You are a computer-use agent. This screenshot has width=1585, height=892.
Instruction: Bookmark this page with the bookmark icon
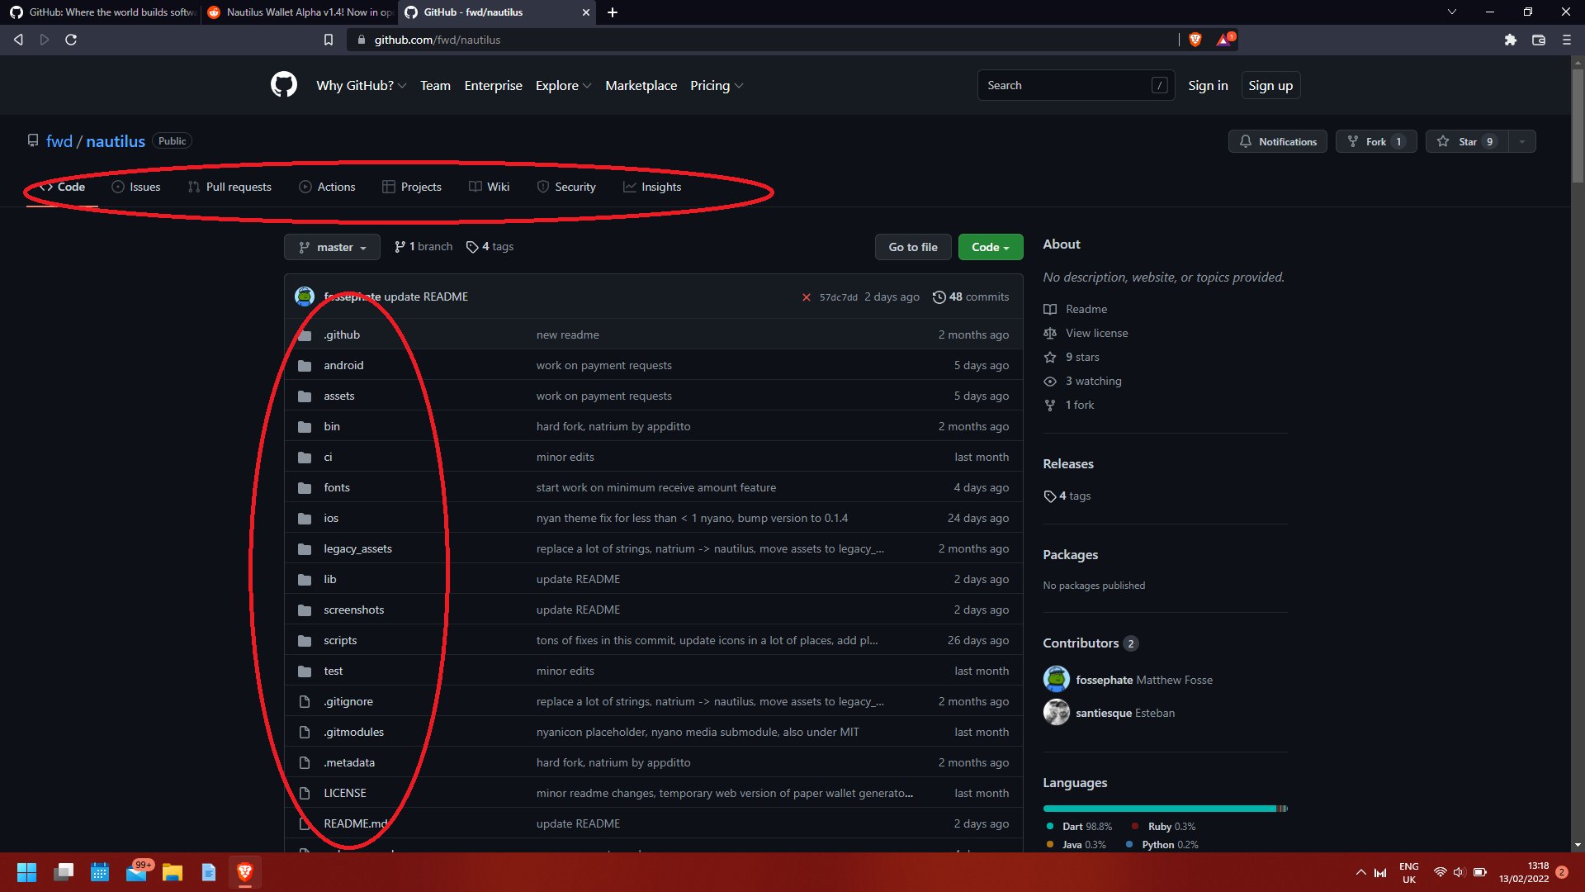[x=329, y=40]
